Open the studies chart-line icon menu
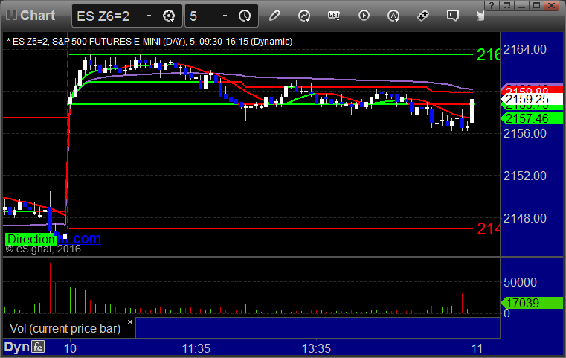Viewport: 566px width, 358px height. coord(304,16)
